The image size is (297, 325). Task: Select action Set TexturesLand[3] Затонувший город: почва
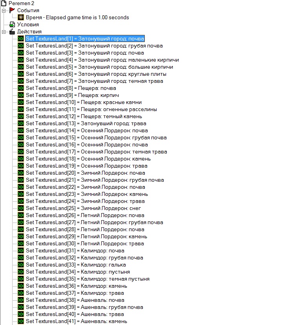pyautogui.click(x=85, y=53)
